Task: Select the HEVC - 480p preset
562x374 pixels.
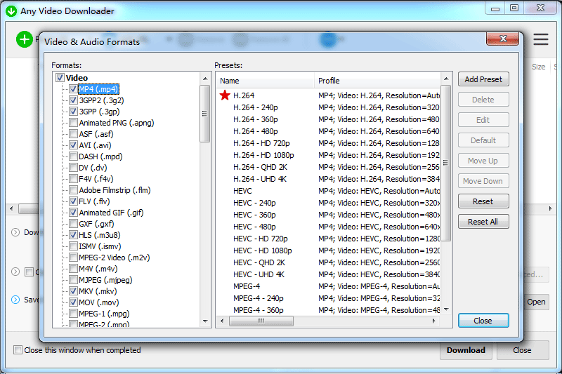Action: pos(254,227)
